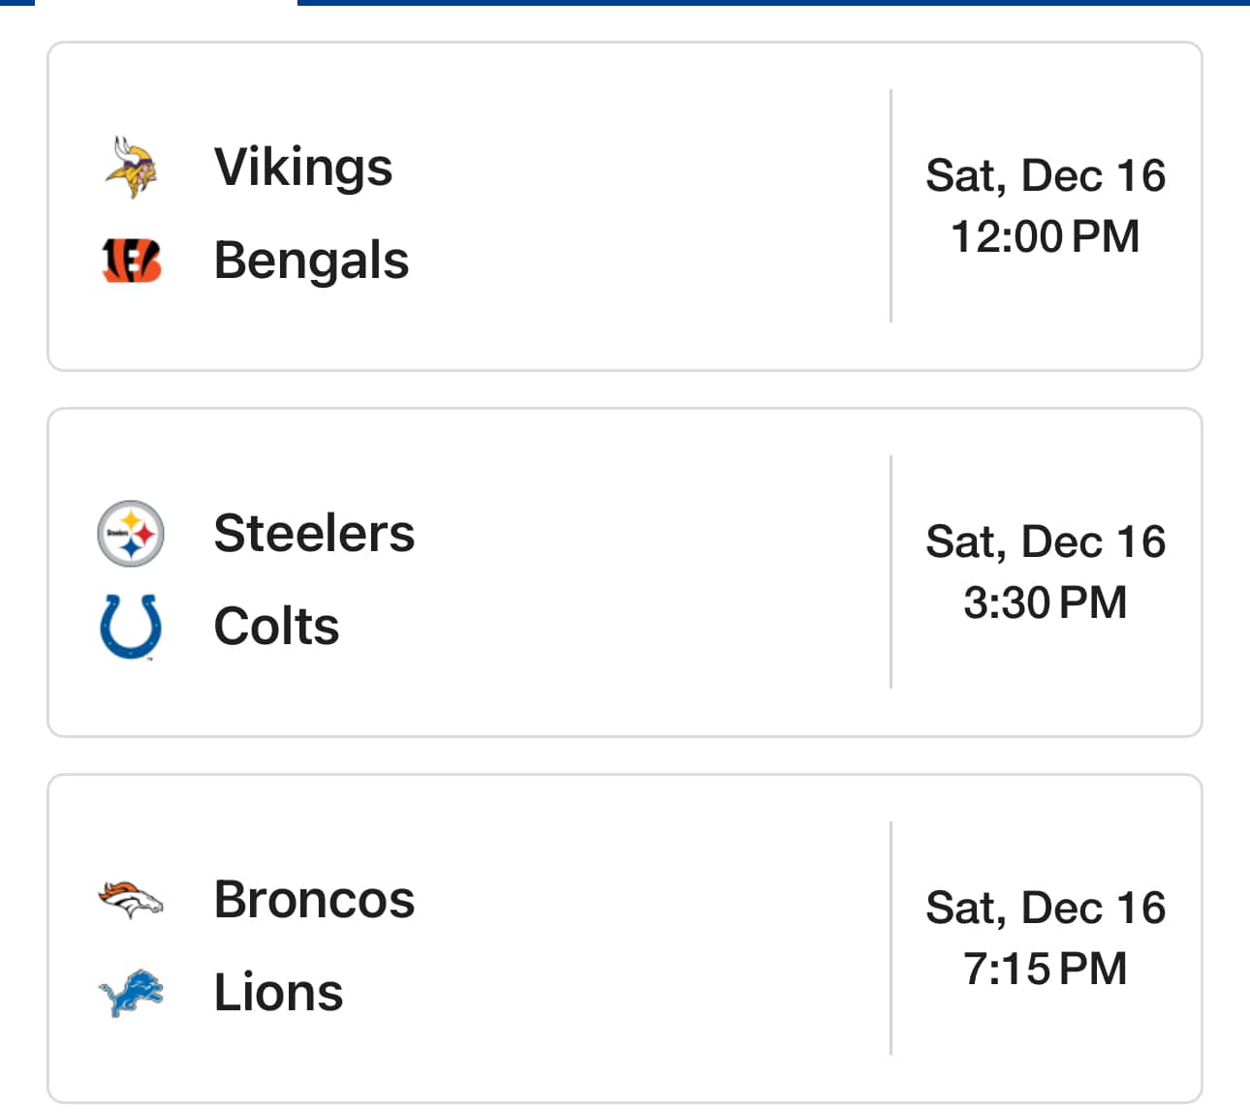
Task: Select the Bengals team name
Action: pos(311,261)
